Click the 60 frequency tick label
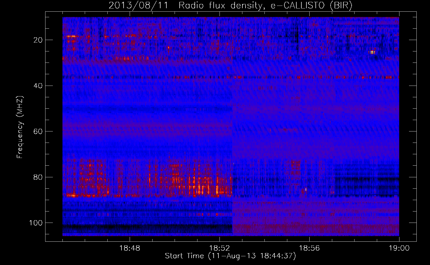 click(38, 131)
